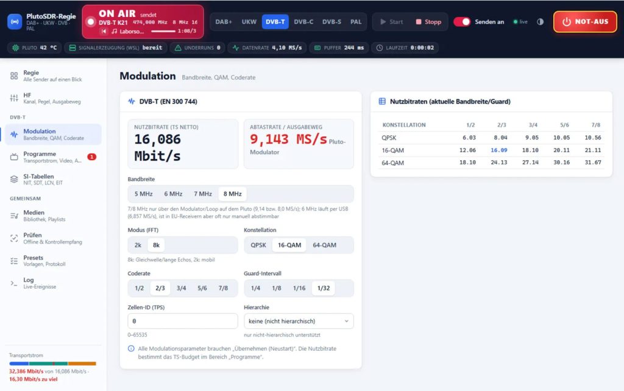
Task: Open Medien via playlist icon
Action: pos(14,216)
